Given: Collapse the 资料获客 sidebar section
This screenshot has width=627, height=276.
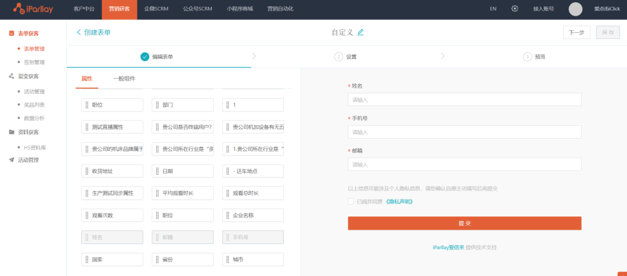Looking at the screenshot, I should coord(28,132).
